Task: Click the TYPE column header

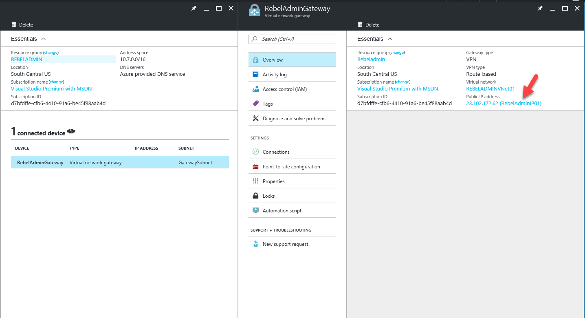Action: click(75, 148)
